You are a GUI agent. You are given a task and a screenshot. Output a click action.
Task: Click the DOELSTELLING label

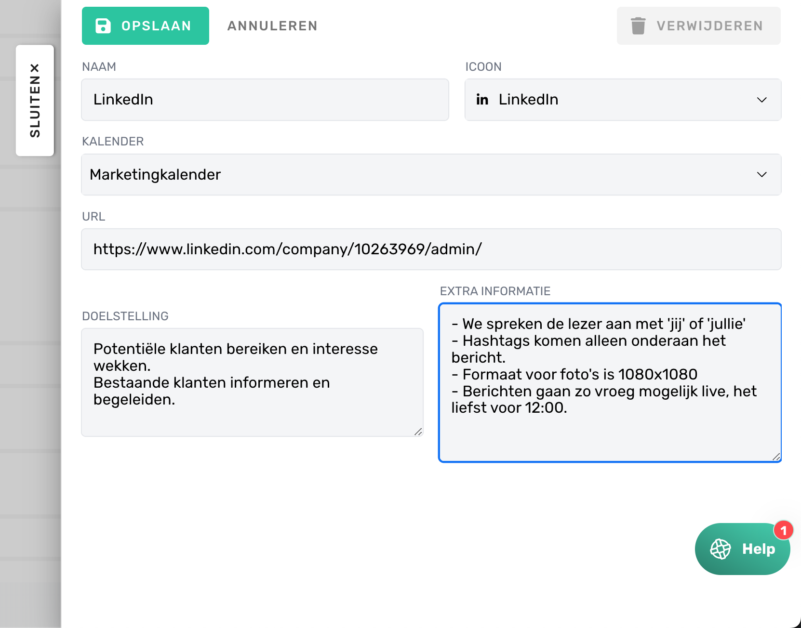[x=125, y=316]
